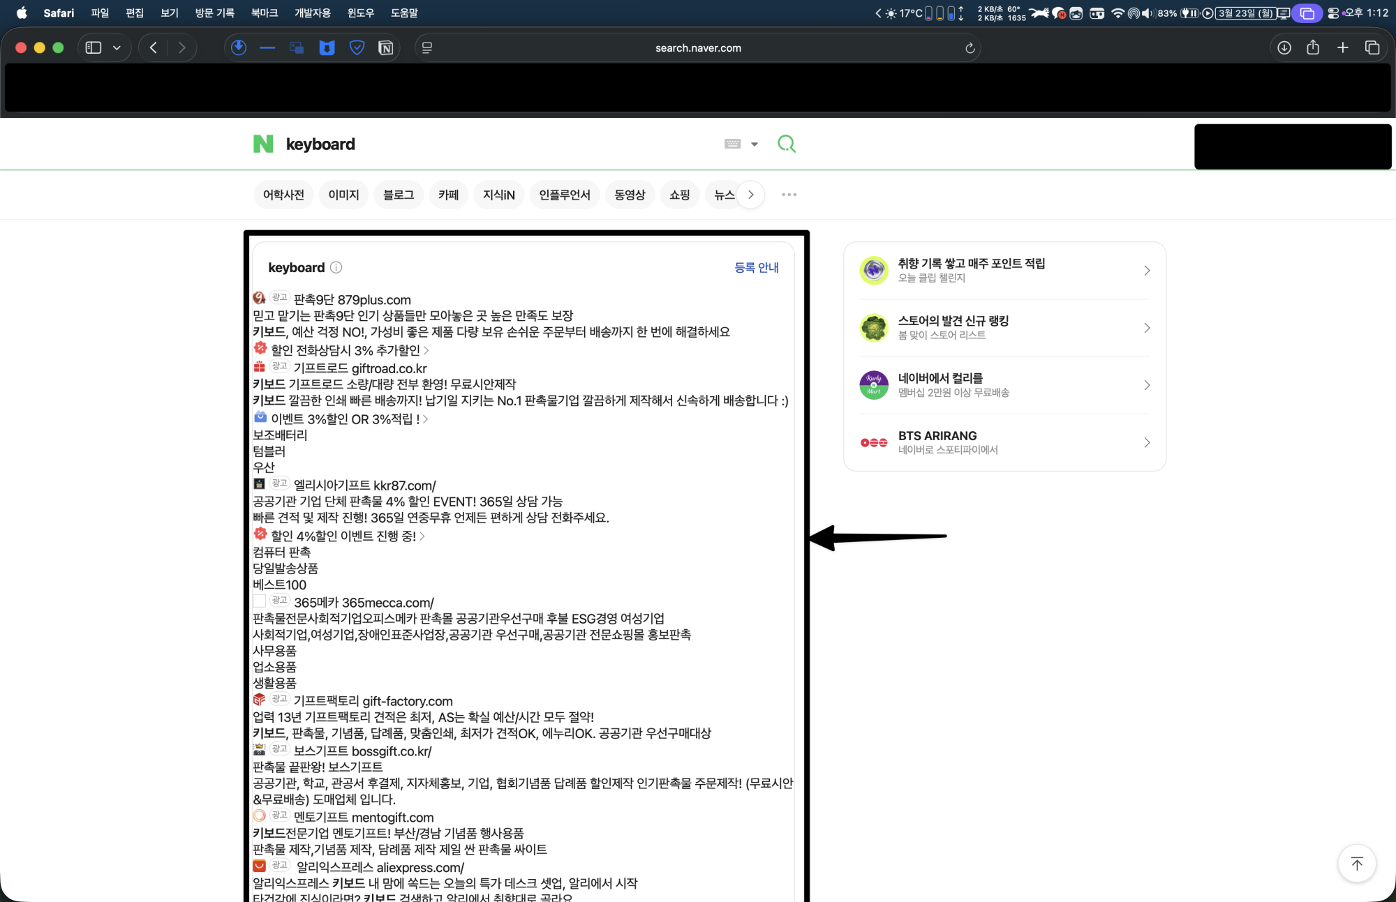Open the on-screen keyboard input icon
The width and height of the screenshot is (1396, 902).
point(732,144)
